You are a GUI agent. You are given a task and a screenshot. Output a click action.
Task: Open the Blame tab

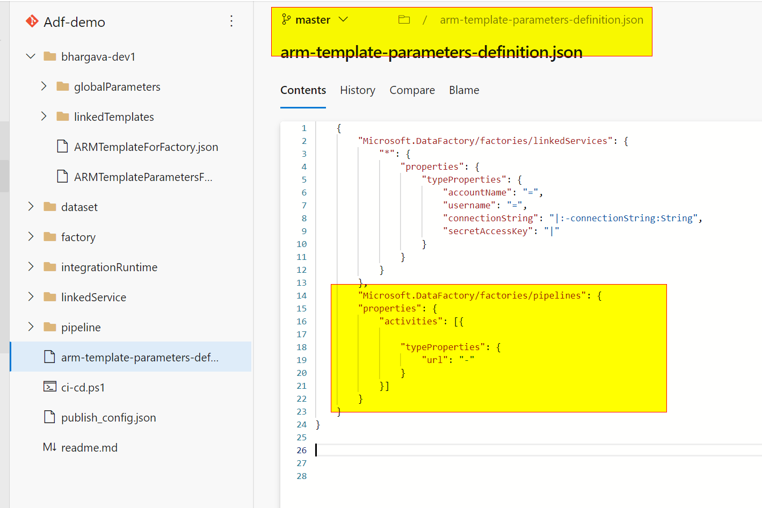[463, 90]
